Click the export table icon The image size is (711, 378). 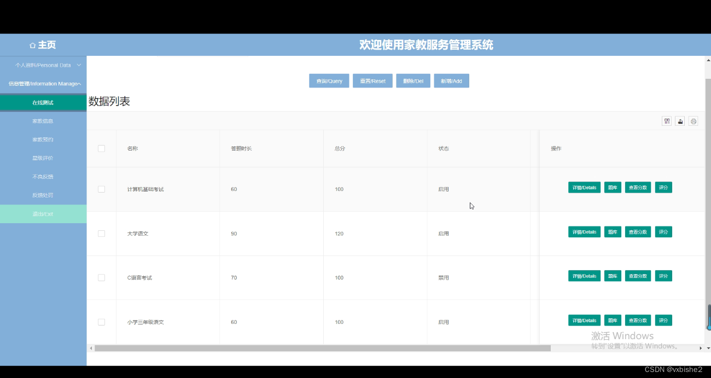click(x=680, y=121)
